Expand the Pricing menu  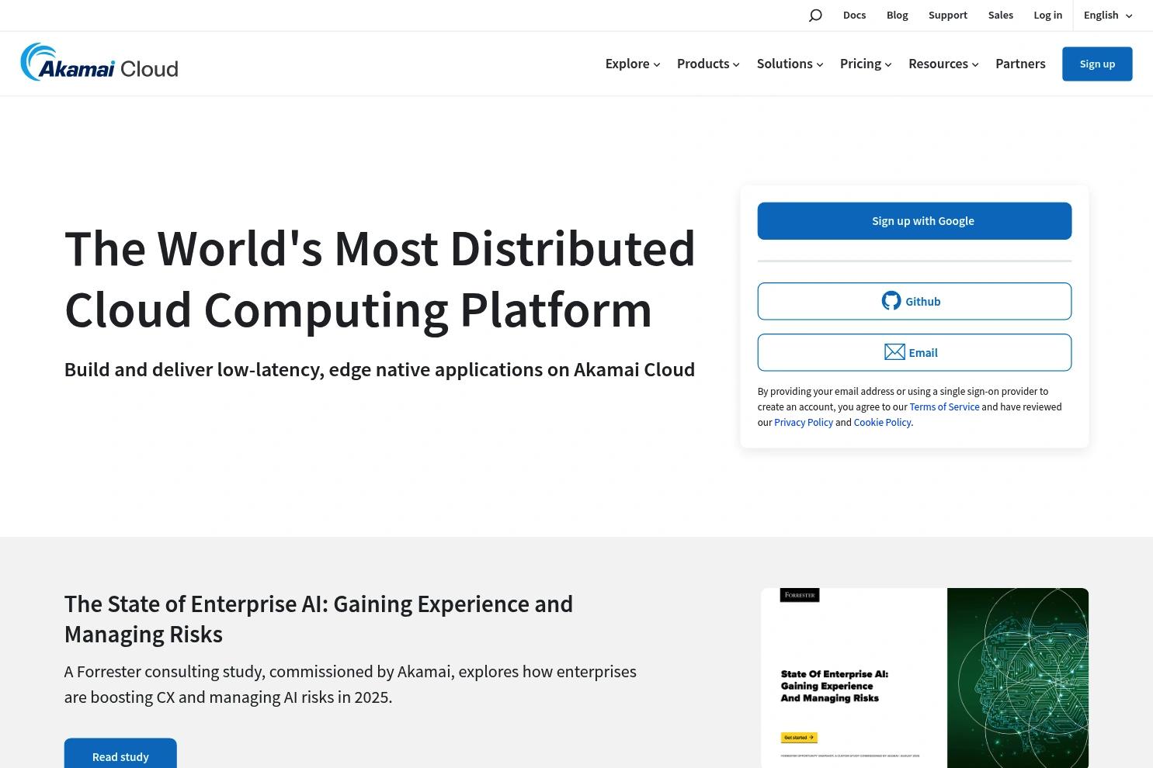(x=866, y=64)
